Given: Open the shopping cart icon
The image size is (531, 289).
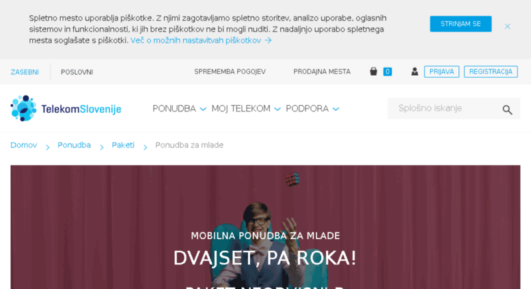Looking at the screenshot, I should coord(373,72).
